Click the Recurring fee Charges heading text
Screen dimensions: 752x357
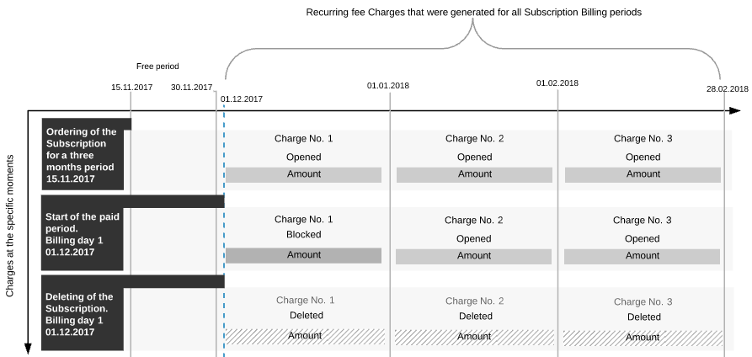(x=474, y=13)
